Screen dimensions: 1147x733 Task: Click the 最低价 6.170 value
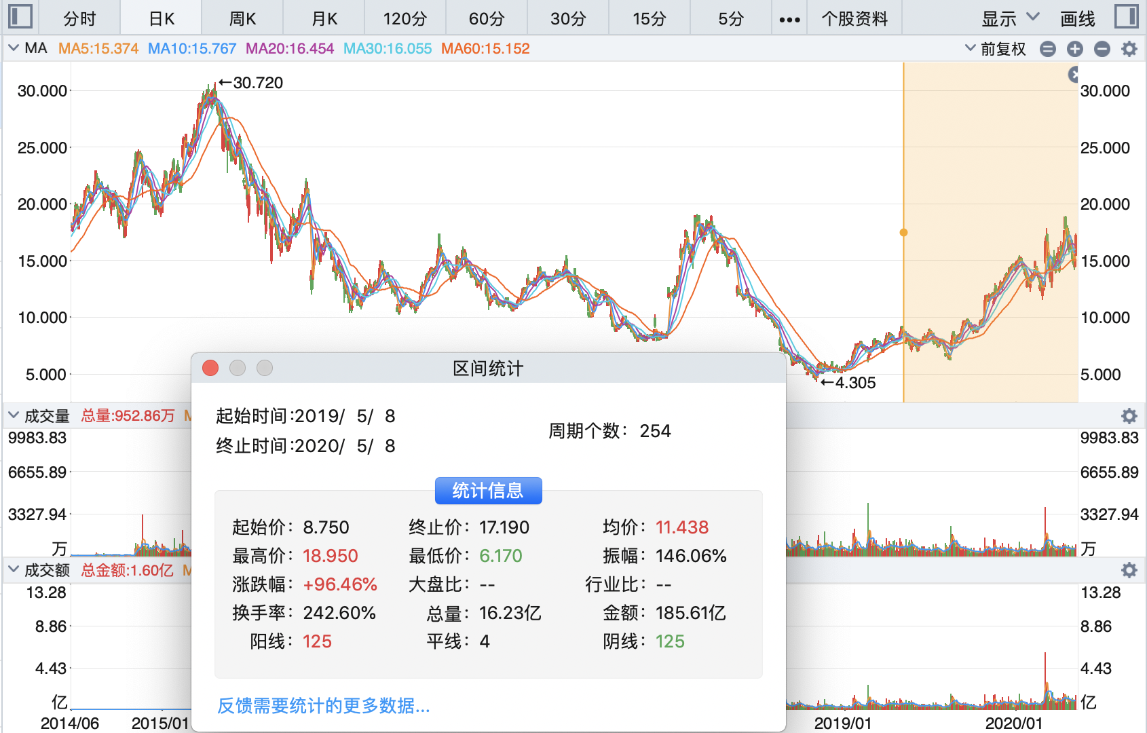click(501, 556)
